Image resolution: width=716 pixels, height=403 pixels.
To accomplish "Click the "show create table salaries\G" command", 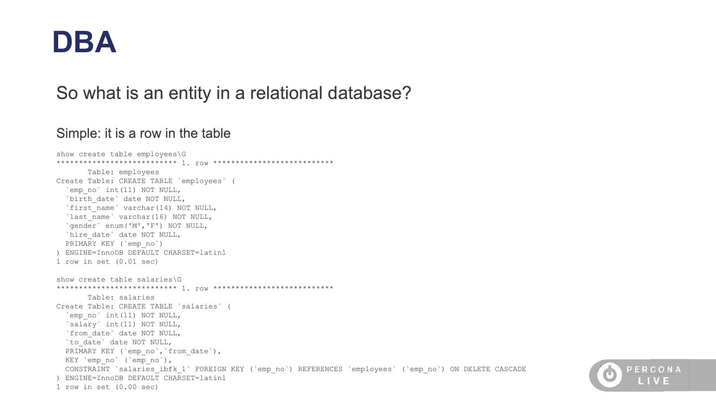I will (119, 280).
